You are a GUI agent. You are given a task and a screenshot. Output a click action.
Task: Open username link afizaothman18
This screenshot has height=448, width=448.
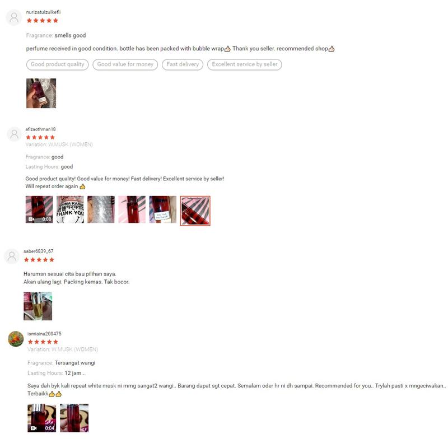pyautogui.click(x=40, y=129)
